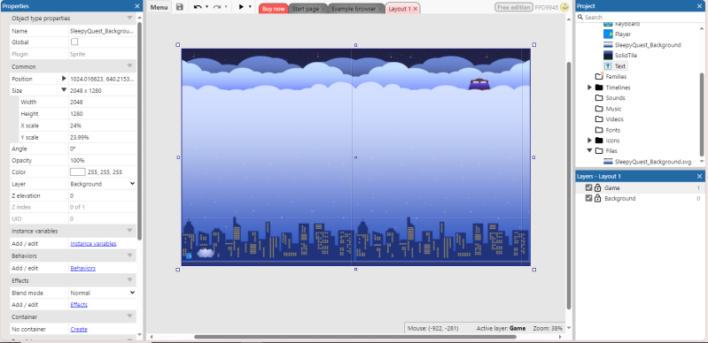708x343 pixels.
Task: Click the Redo arrow icon
Action: 217,7
